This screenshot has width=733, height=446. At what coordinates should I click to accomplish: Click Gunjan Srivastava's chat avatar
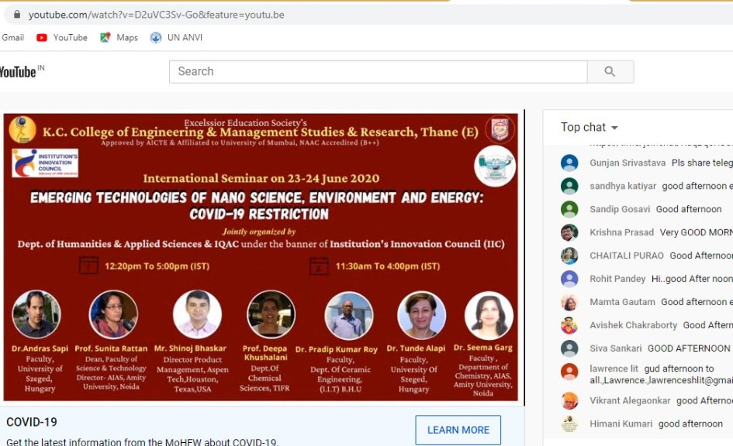coord(569,163)
